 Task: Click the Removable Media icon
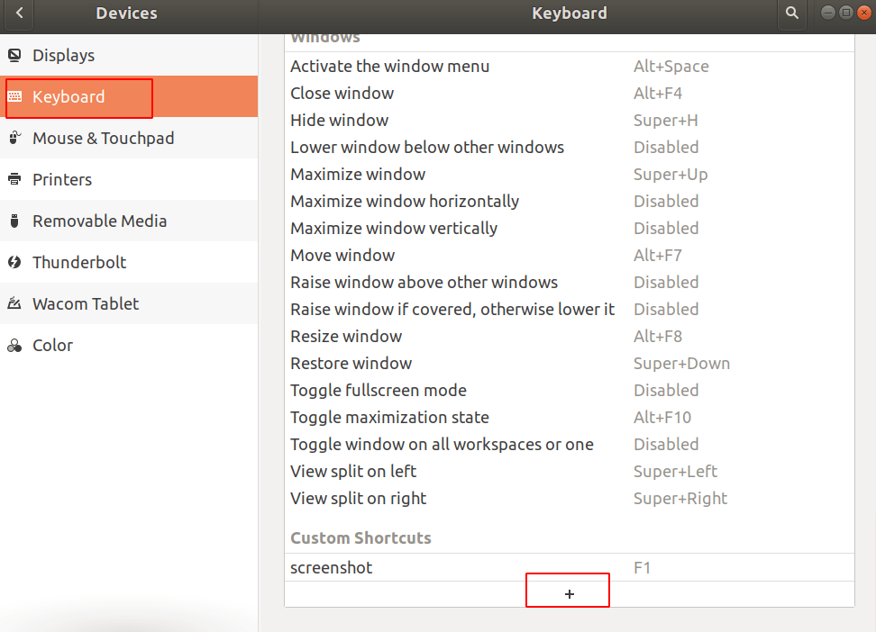[14, 221]
